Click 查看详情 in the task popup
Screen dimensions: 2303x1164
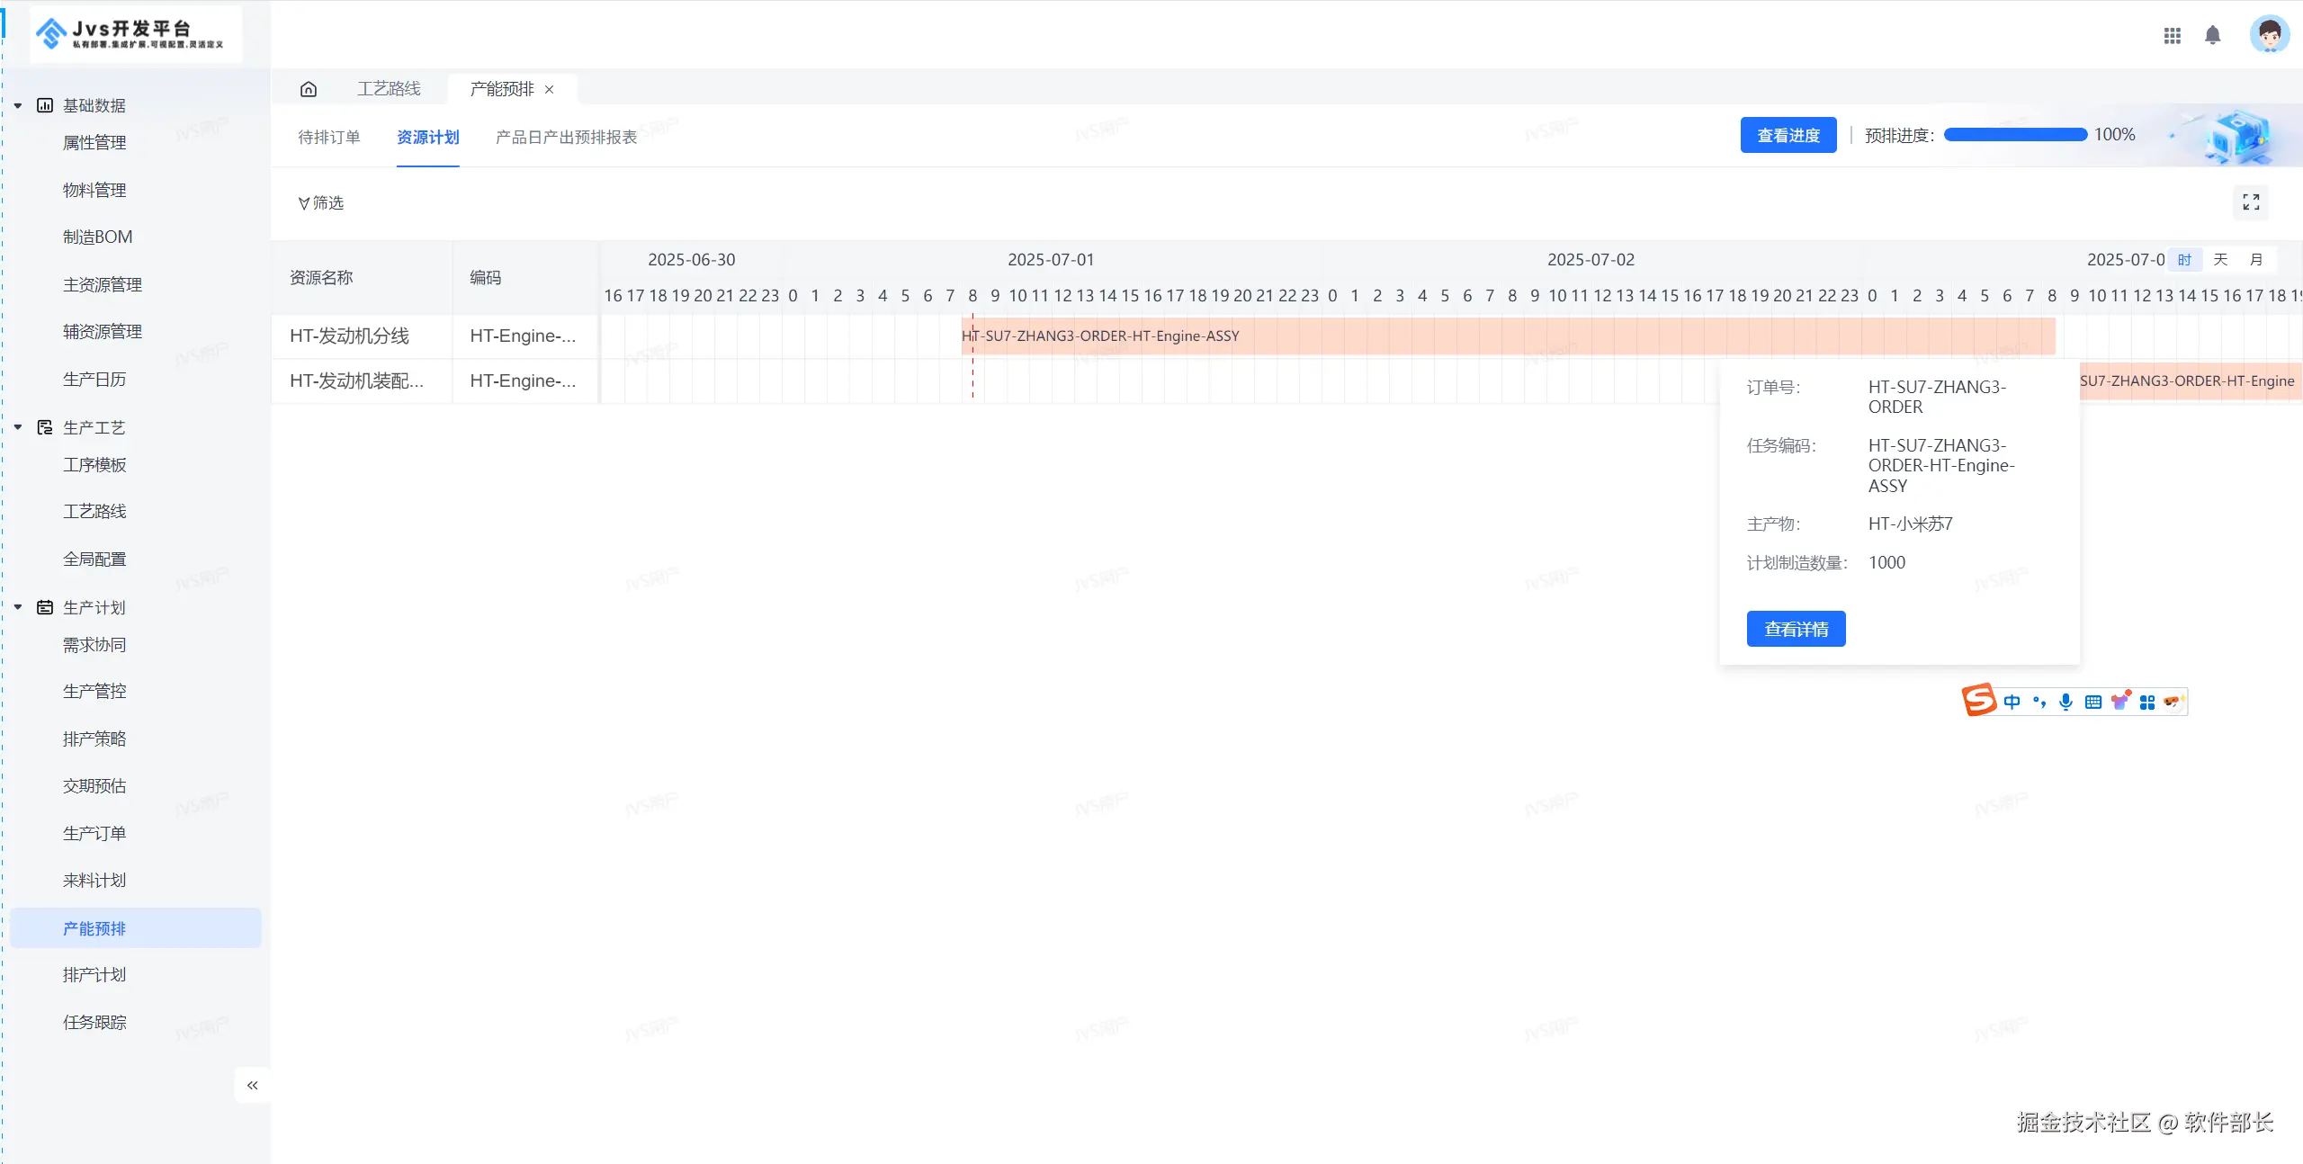[1796, 629]
